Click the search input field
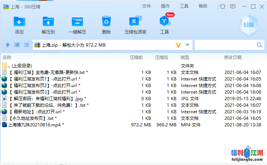 pyautogui.click(x=225, y=45)
